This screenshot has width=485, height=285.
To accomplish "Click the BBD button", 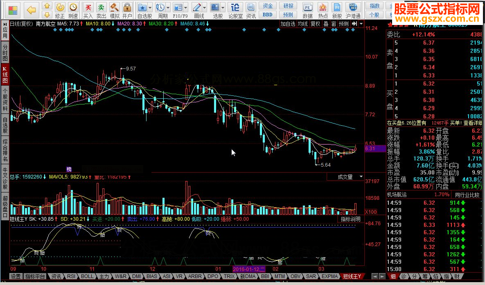I will (268, 15).
